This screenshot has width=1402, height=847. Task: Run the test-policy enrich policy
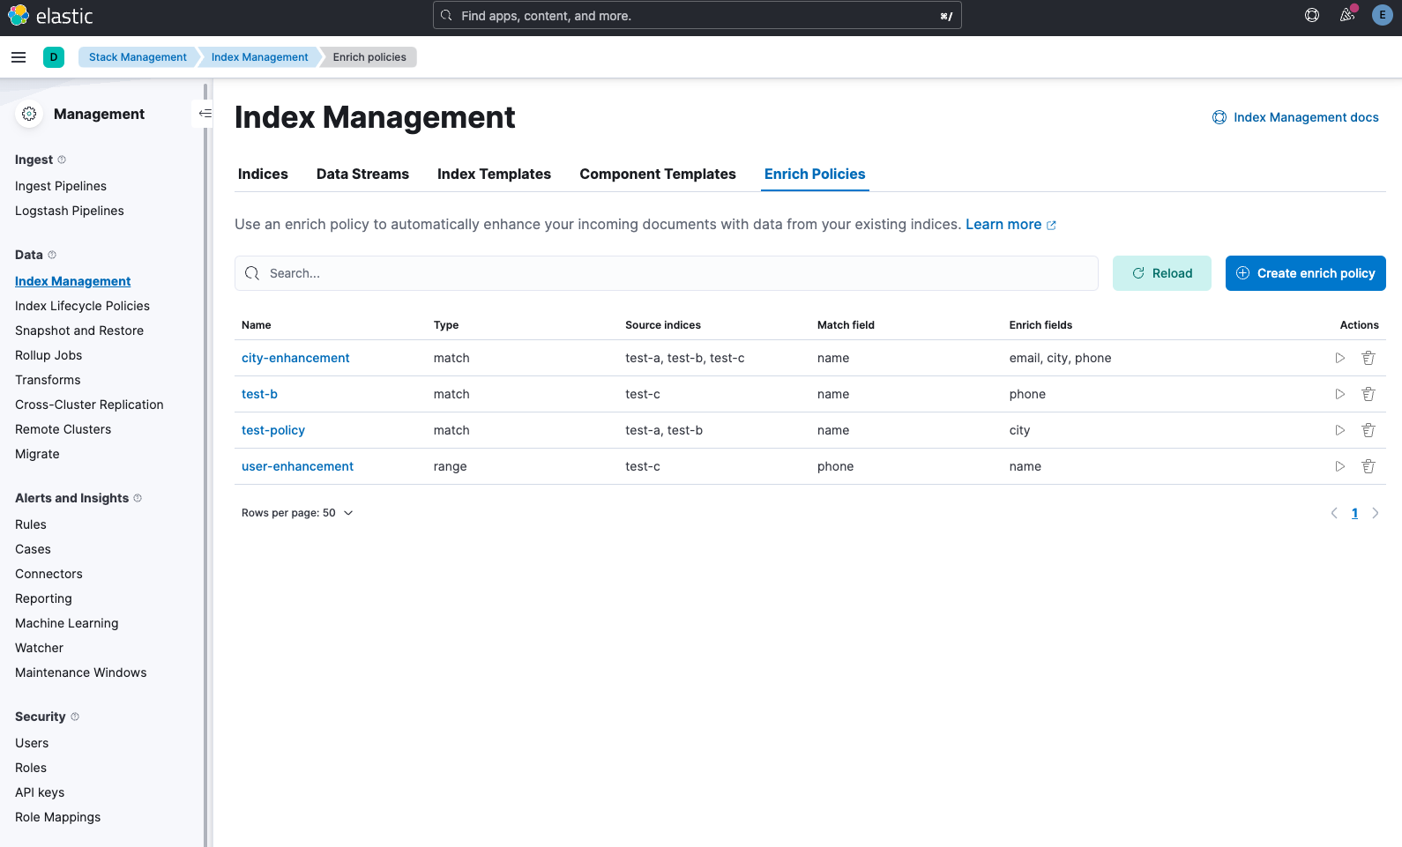pyautogui.click(x=1339, y=430)
